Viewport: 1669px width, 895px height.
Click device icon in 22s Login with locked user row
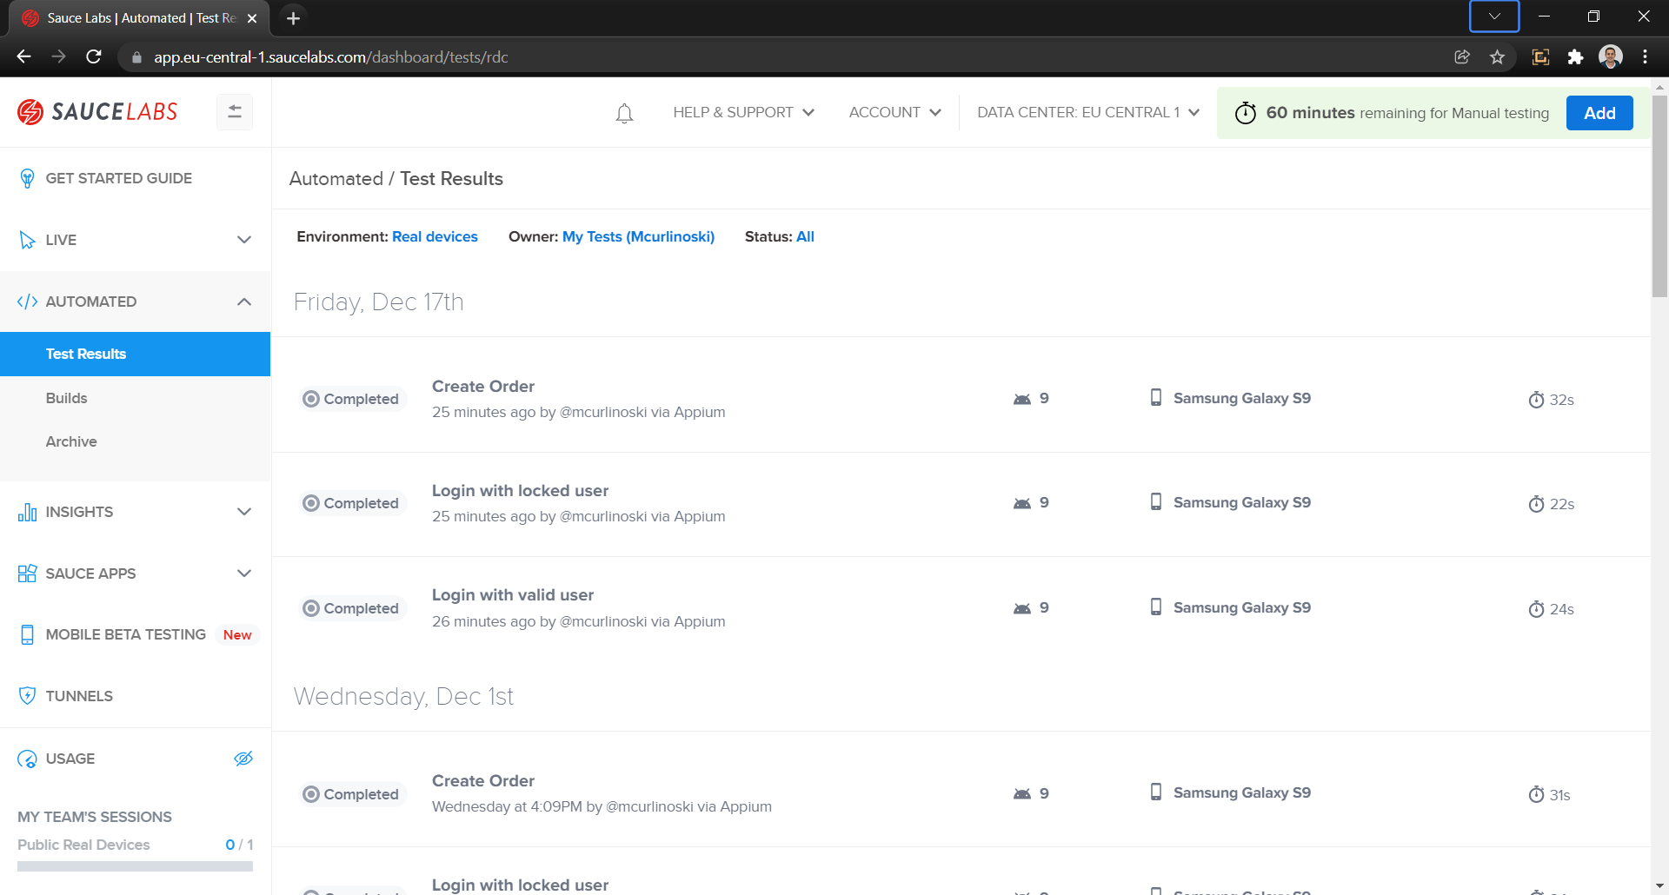click(x=1156, y=502)
